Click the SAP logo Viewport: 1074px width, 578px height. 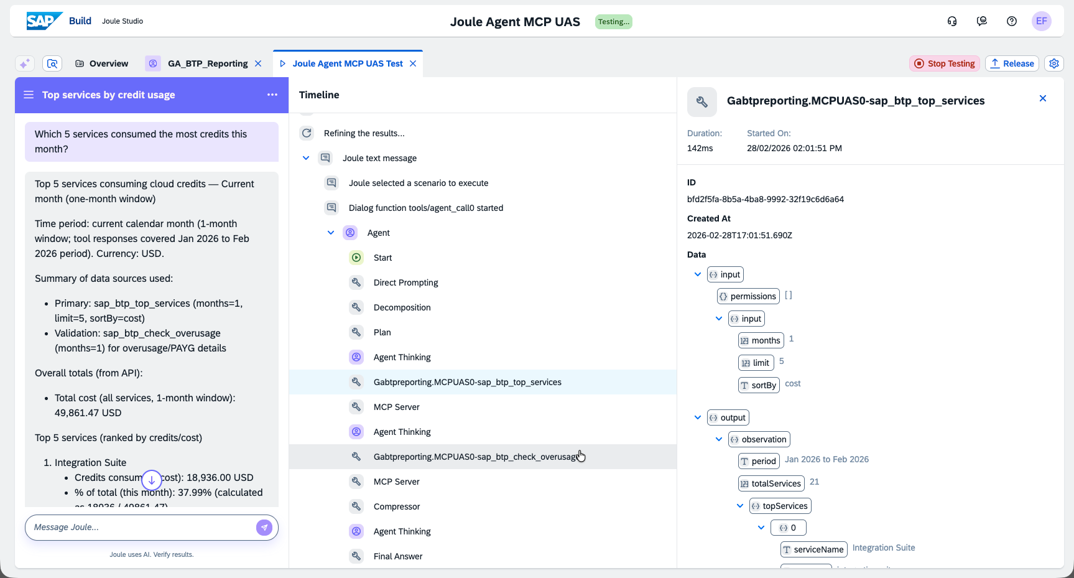[44, 21]
